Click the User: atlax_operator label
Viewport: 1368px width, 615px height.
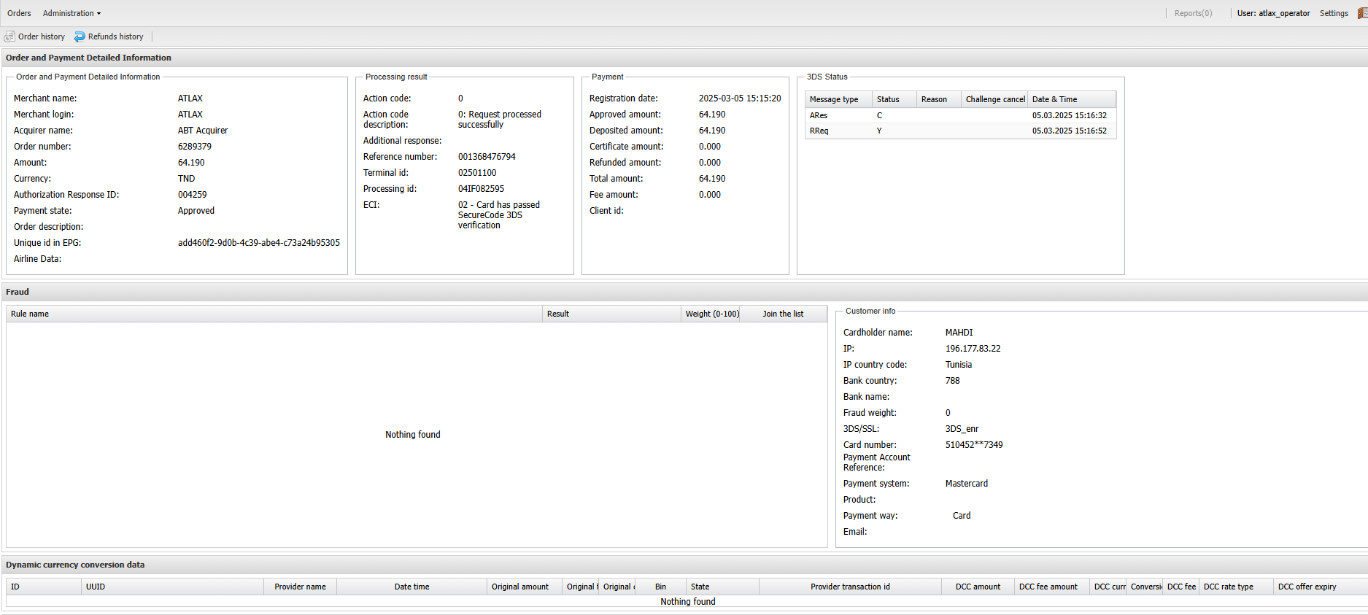[1273, 13]
